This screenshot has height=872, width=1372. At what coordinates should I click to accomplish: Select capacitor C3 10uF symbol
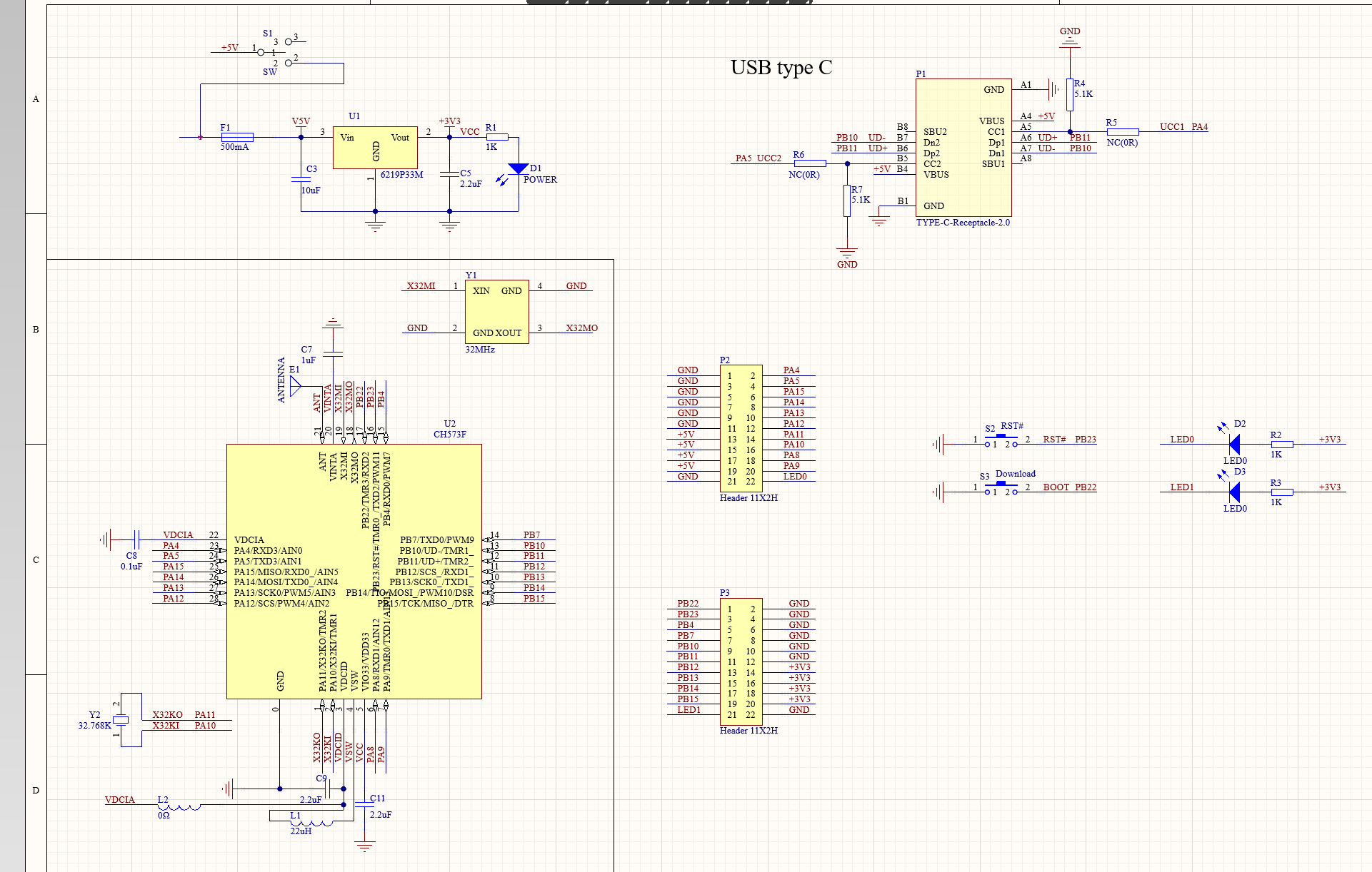click(x=301, y=179)
